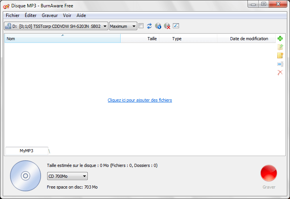Click the 'Cliquez ici pour ajouter des fichiers' link
The width and height of the screenshot is (290, 199).
(x=140, y=100)
